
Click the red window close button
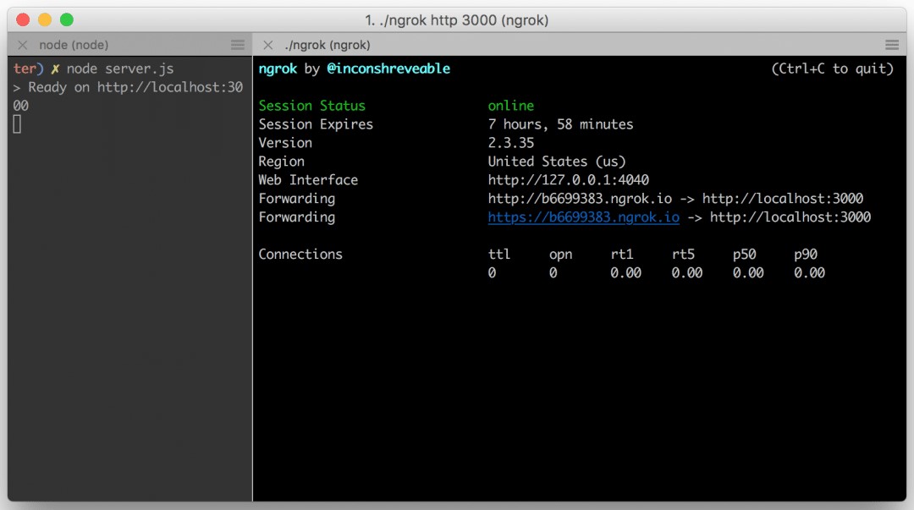point(23,19)
